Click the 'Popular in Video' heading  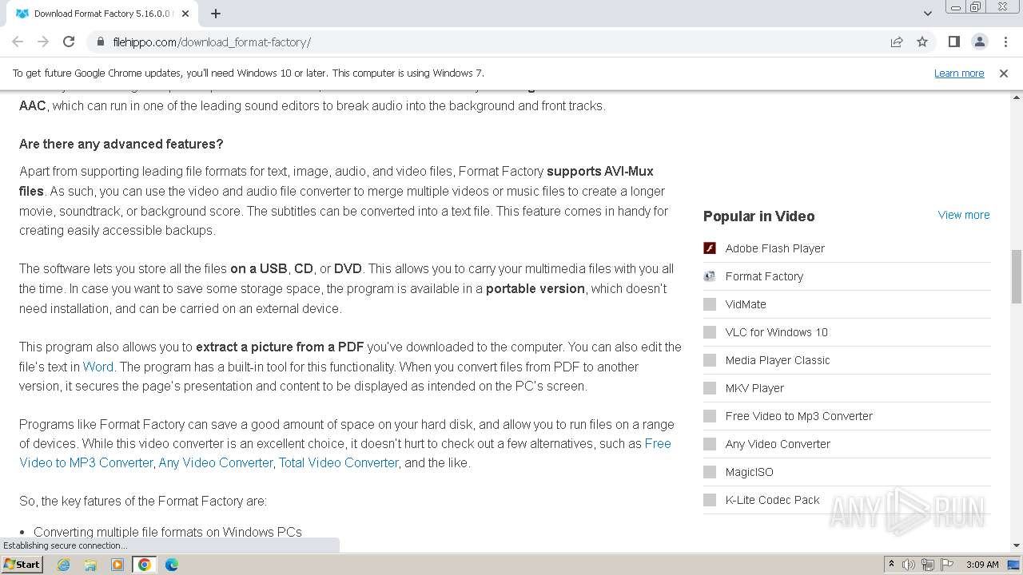click(759, 216)
